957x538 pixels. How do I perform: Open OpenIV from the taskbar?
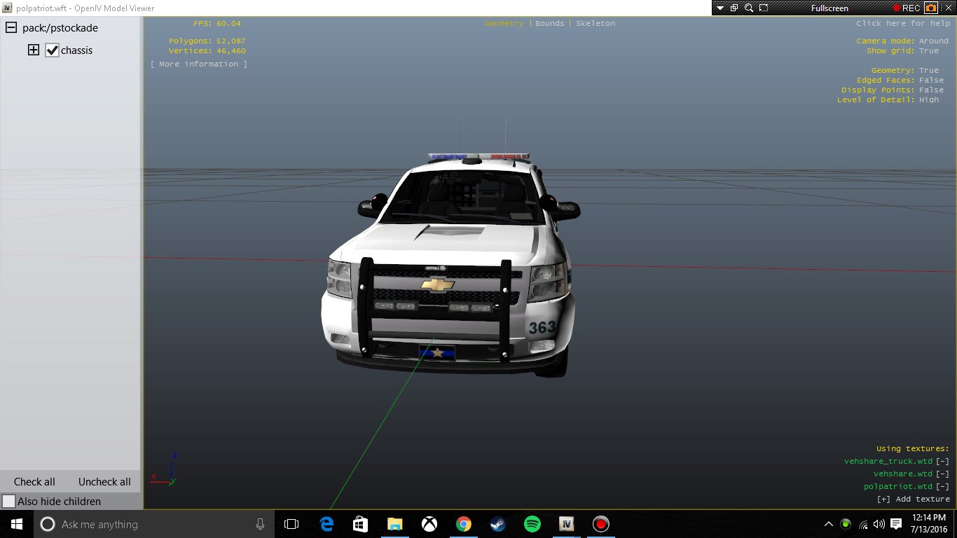tap(567, 524)
